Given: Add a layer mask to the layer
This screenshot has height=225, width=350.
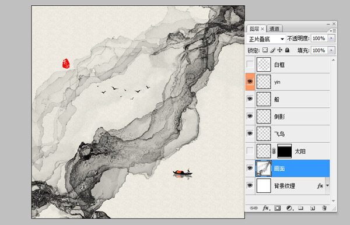Looking at the screenshot, I should tap(278, 208).
